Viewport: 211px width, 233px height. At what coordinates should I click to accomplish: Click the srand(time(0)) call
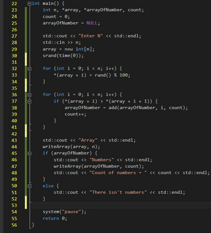[x=63, y=56]
